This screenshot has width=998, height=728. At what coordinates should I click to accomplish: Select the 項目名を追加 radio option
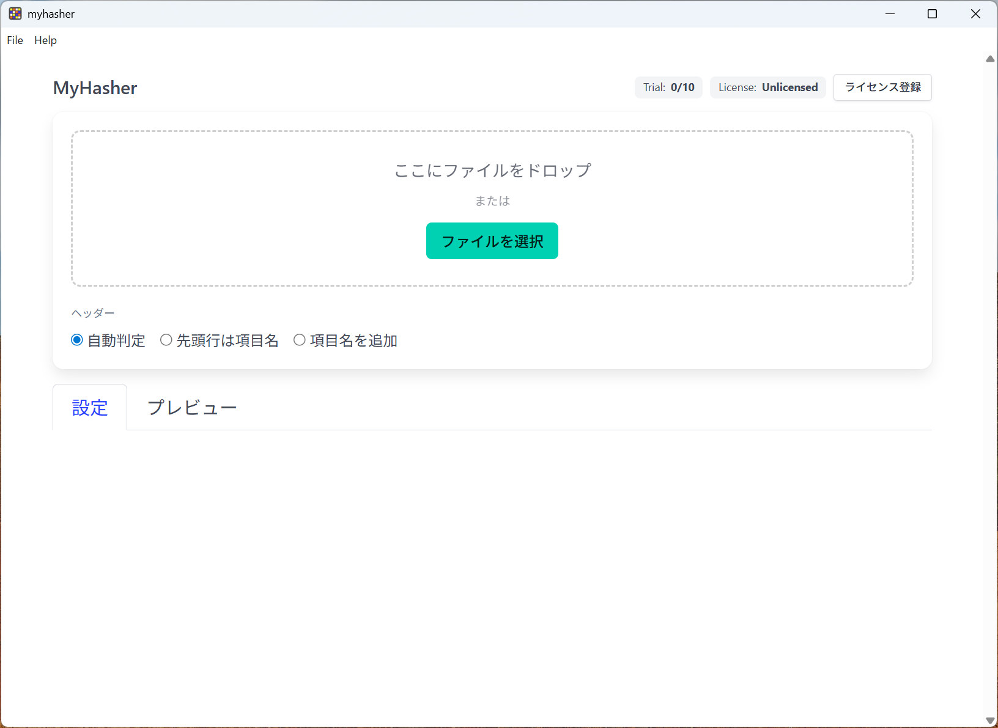coord(300,340)
